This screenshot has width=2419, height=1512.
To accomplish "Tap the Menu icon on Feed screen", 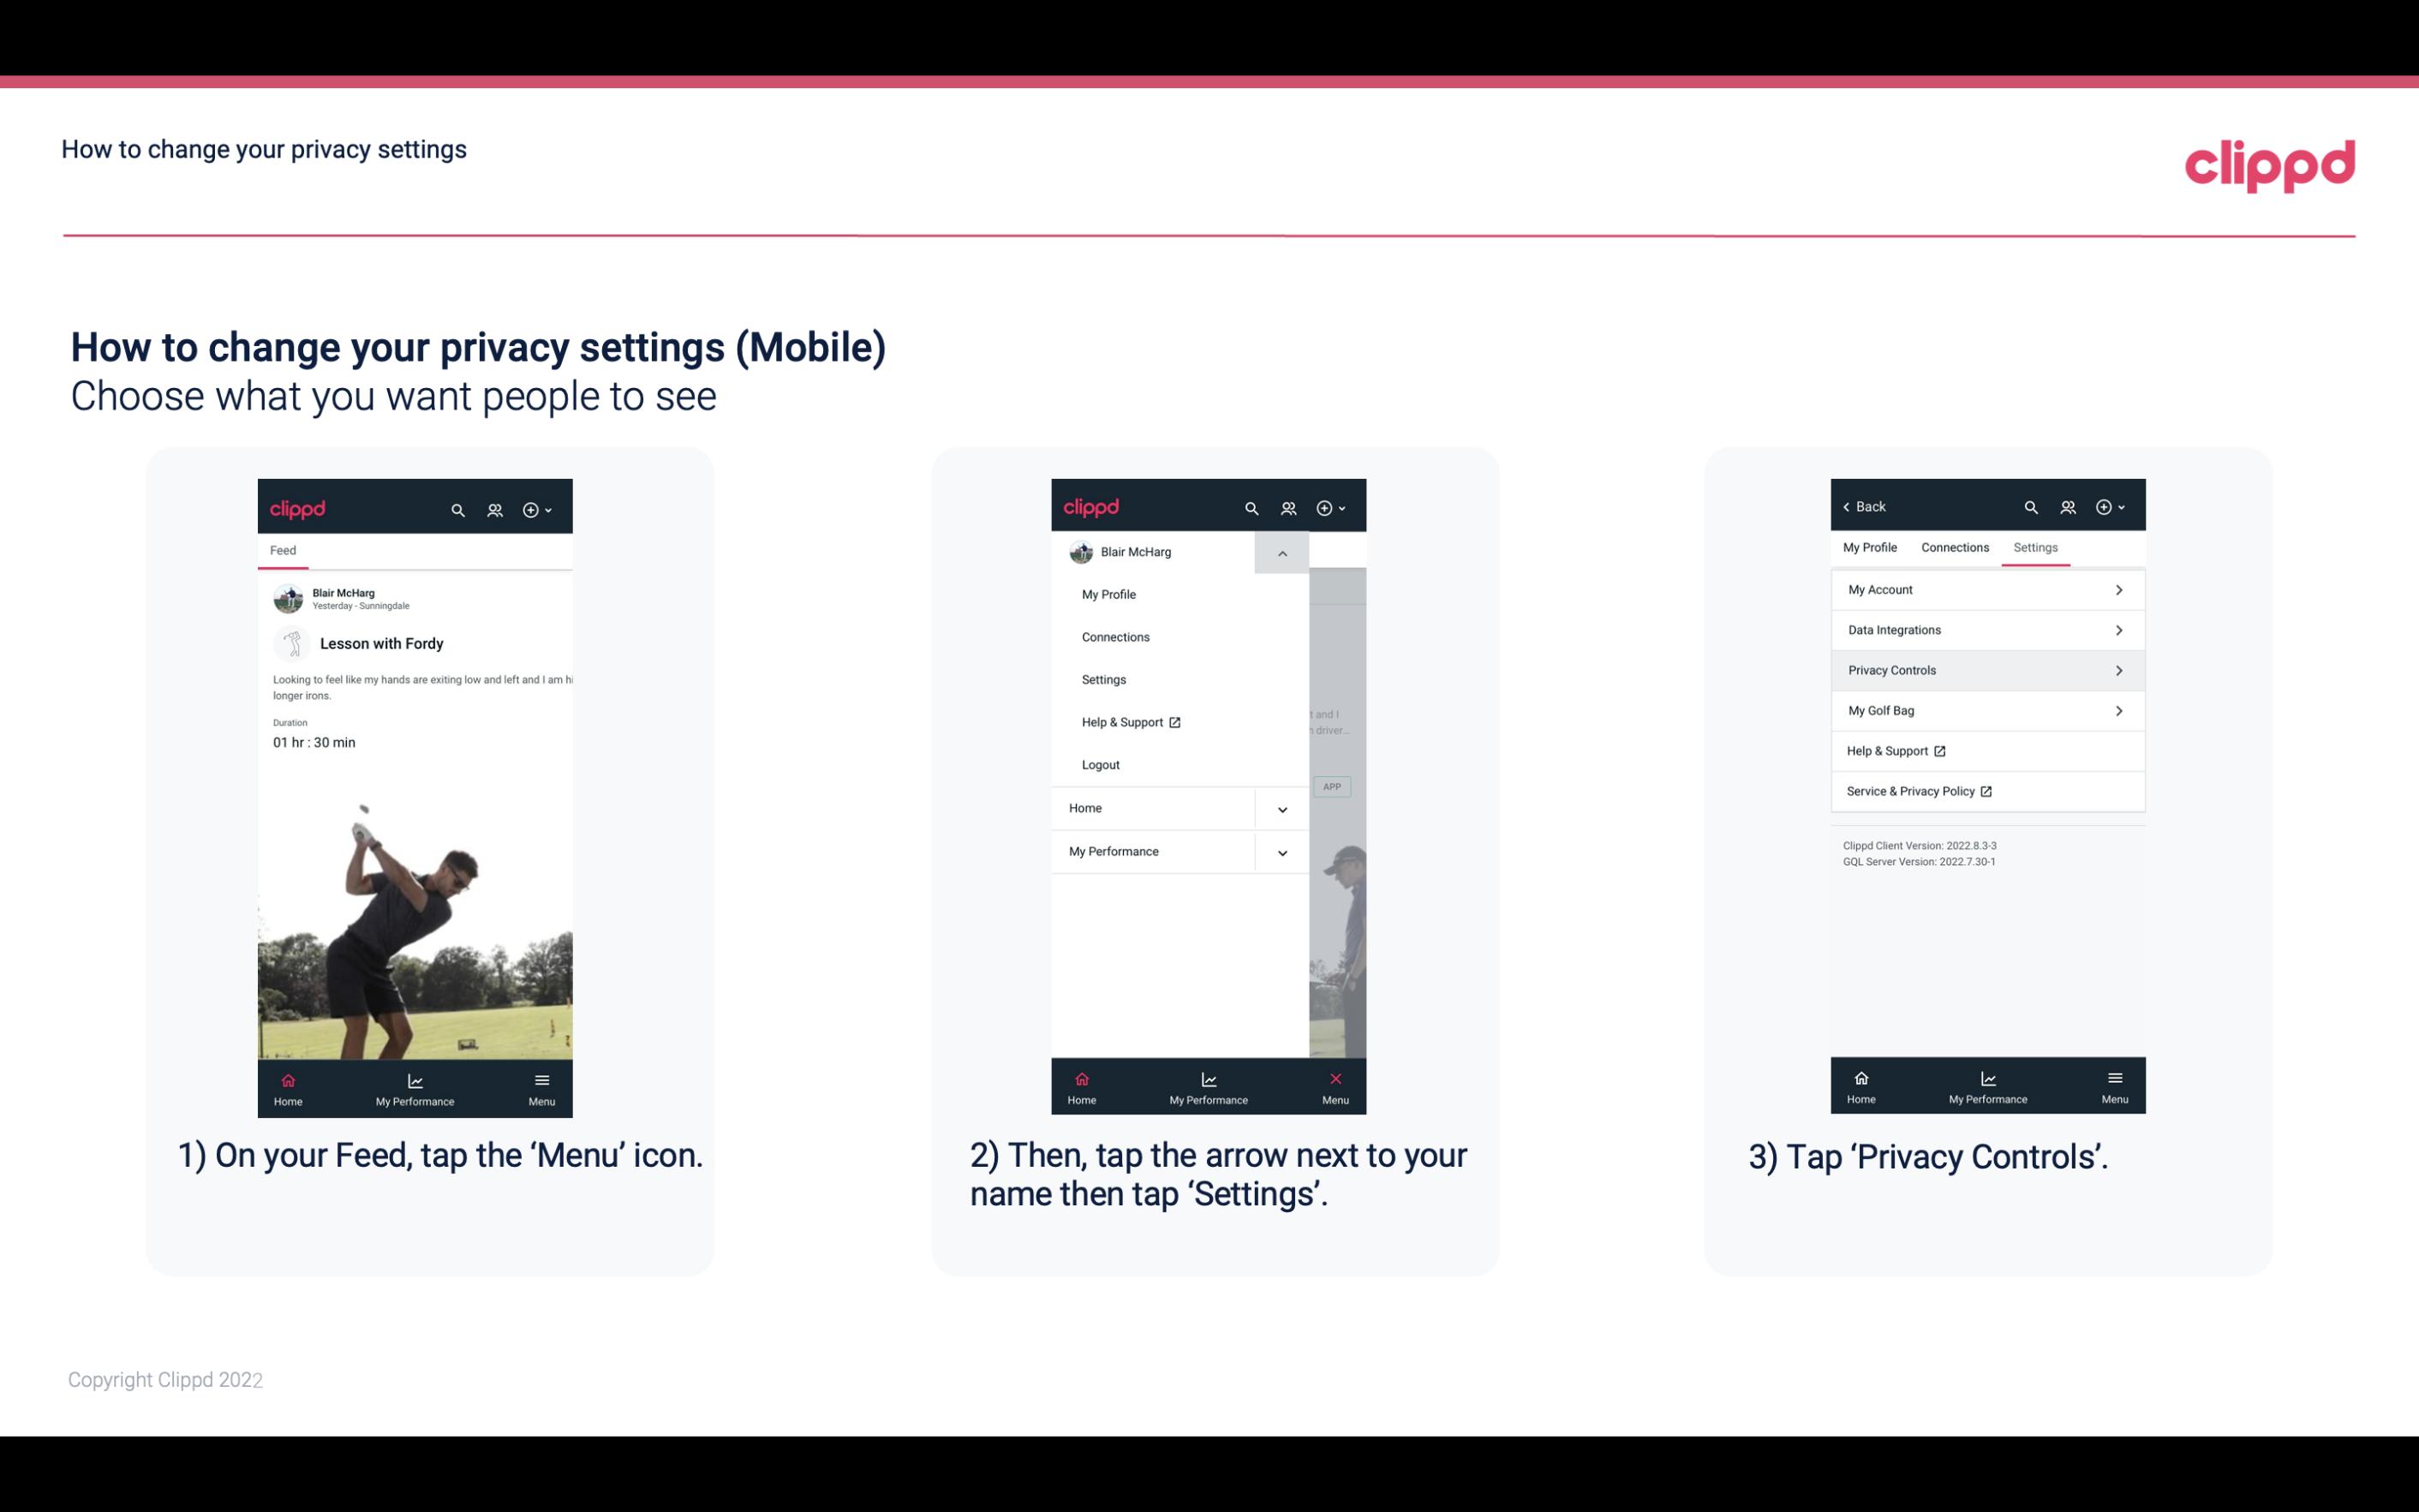I will 543,1085.
